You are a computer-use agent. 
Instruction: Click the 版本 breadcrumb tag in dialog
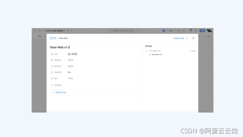tap(53, 38)
